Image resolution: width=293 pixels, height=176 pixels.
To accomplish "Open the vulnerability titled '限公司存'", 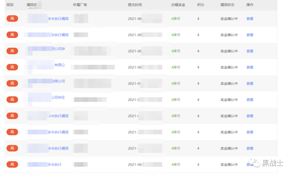I will (x=59, y=49).
